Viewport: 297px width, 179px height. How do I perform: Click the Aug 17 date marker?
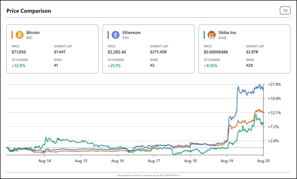(154, 161)
